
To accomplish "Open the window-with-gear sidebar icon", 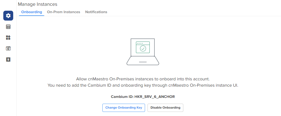I will (8, 48).
